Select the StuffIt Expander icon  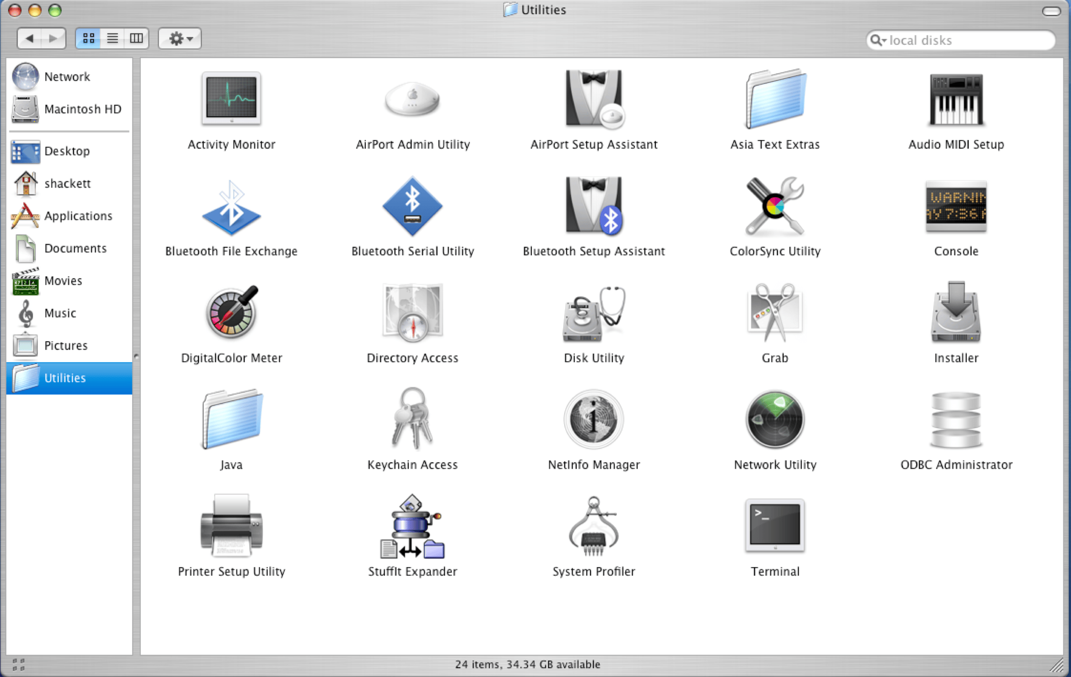coord(412,526)
